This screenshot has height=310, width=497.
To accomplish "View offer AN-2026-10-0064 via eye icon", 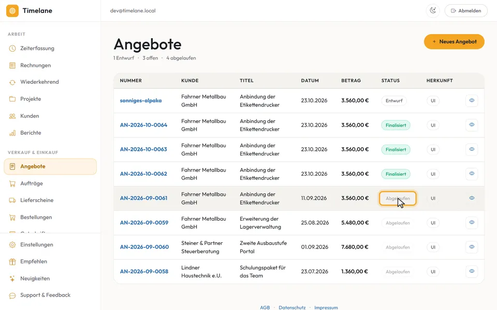I will click(x=472, y=125).
